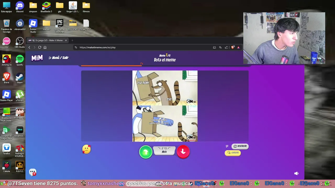Image resolution: width=335 pixels, height=188 pixels.
Task: Select the BlueStacks Multi-Instance icon
Action: pyautogui.click(x=7, y=115)
